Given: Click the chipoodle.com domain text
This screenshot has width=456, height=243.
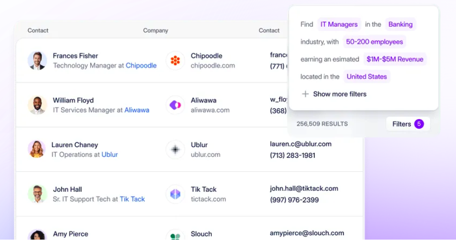Looking at the screenshot, I should pyautogui.click(x=213, y=65).
